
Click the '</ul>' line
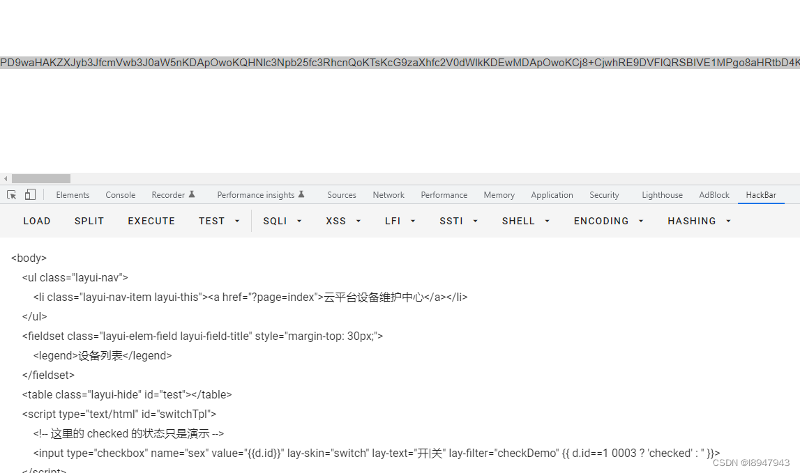(34, 316)
